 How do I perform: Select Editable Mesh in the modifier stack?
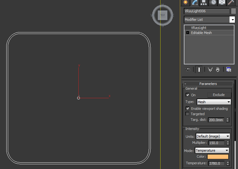click(209, 33)
